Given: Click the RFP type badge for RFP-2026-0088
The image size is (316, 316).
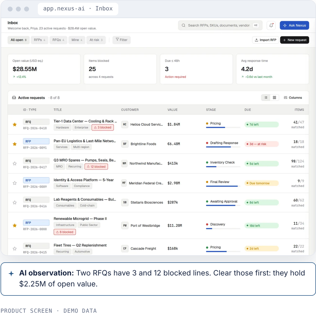Looking at the screenshot, I should coord(36,223).
